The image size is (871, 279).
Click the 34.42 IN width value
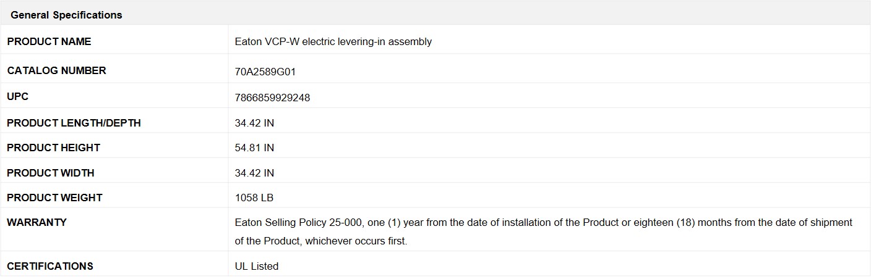tap(254, 173)
